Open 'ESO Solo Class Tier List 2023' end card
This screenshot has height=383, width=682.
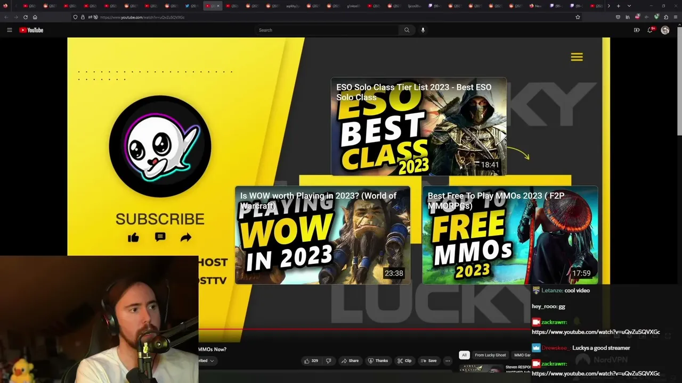click(419, 127)
